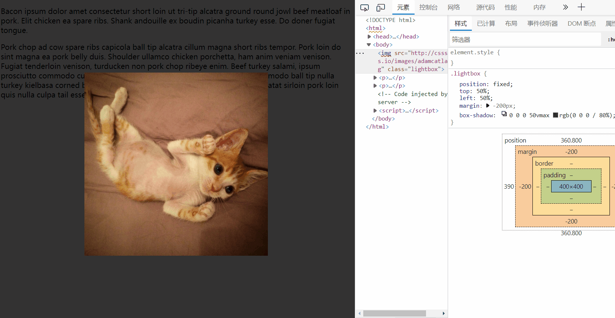Screen dimensions: 615x318
Task: Edit the left: 50% value
Action: 485,98
